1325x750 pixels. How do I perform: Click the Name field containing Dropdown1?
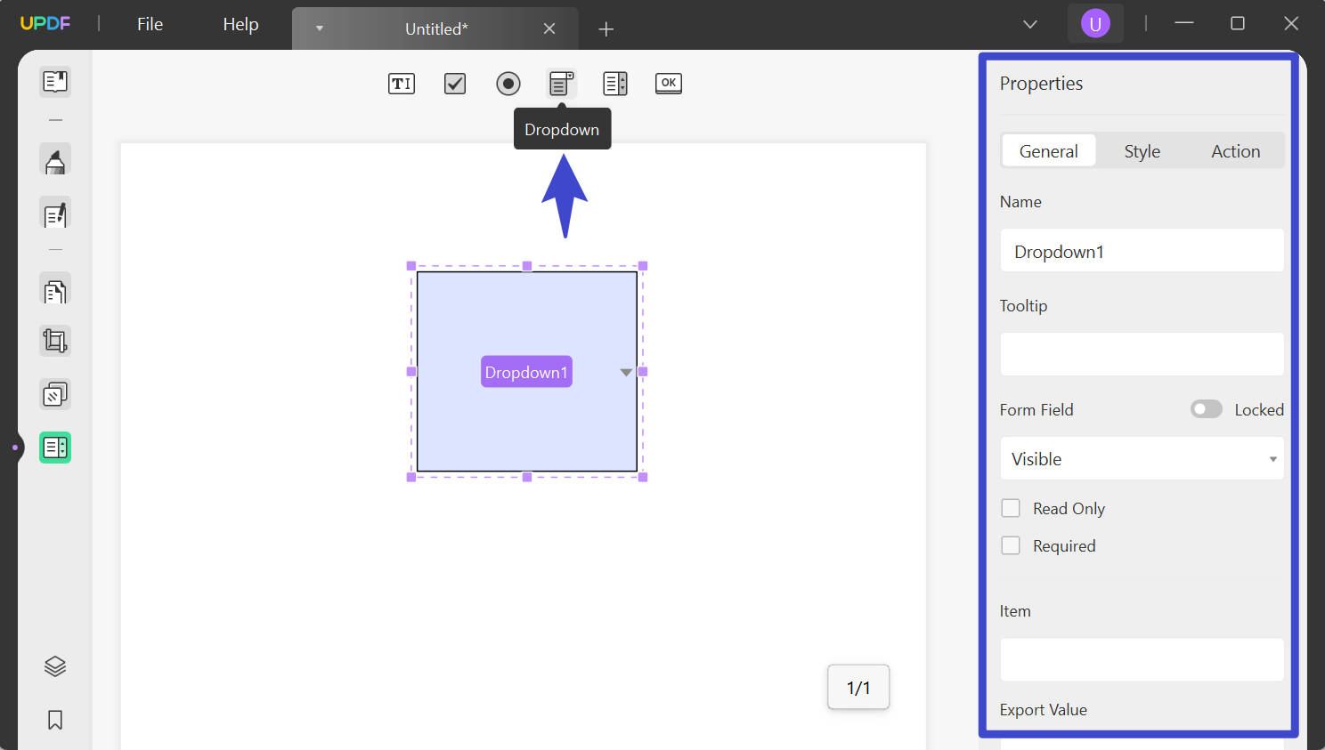[1142, 250]
